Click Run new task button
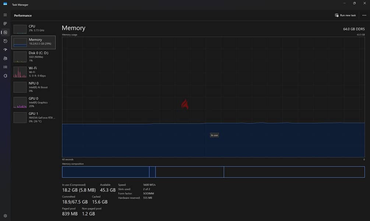 (345, 15)
